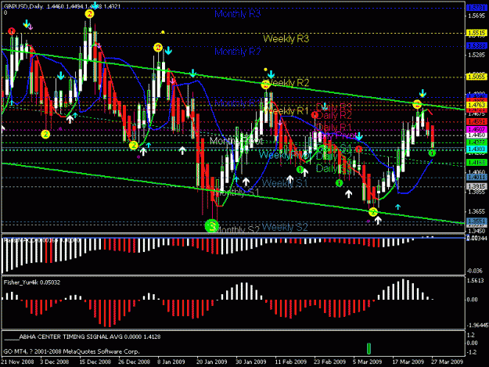Click the 1.5613 Fisher scale value
Viewport: 489px width, 367px height.
point(476,280)
